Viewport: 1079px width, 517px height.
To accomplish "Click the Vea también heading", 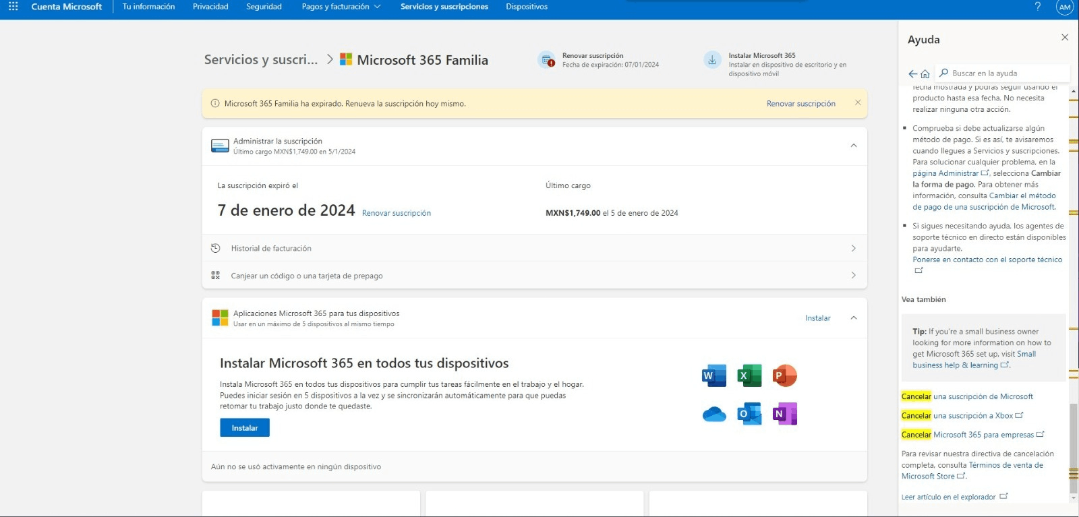I will coord(924,299).
